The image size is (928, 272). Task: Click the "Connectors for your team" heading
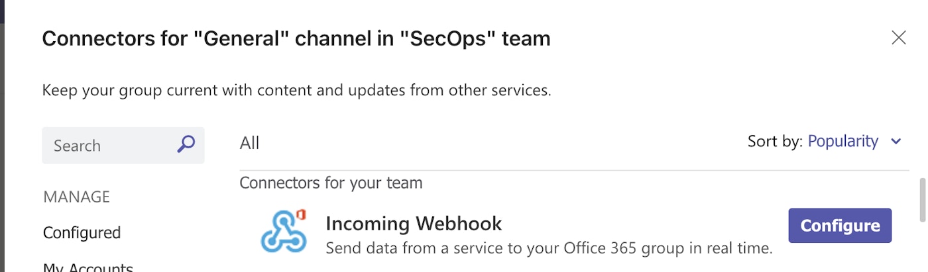[x=331, y=183]
